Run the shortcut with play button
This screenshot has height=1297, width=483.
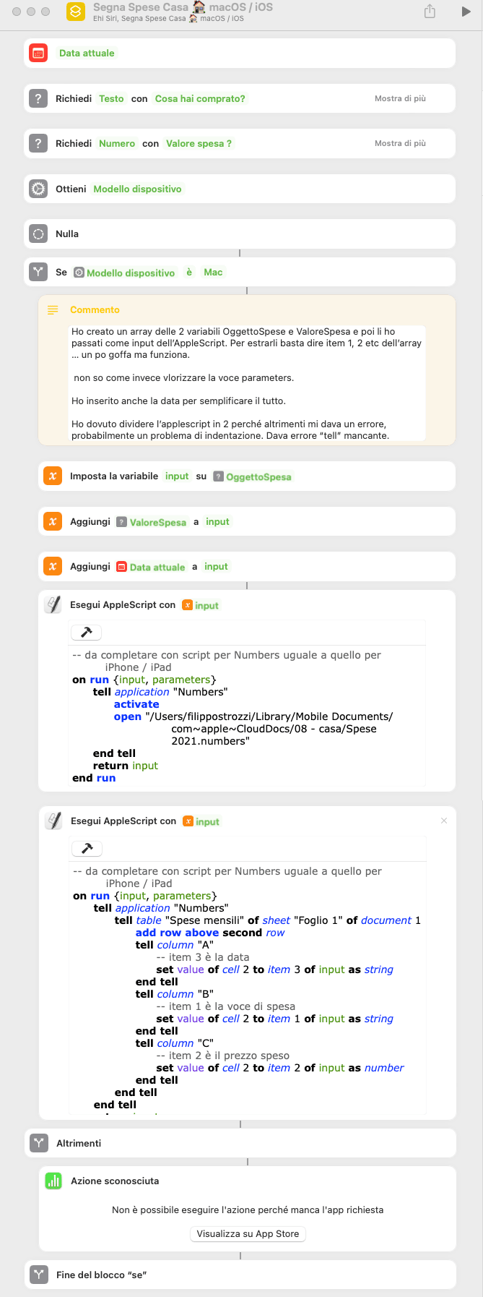pos(466,12)
